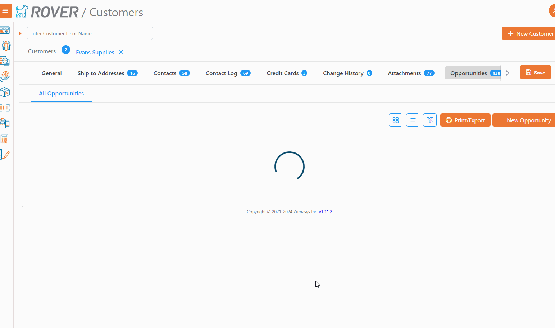Open the hamburger navigation menu
The image size is (555, 328).
(5, 11)
